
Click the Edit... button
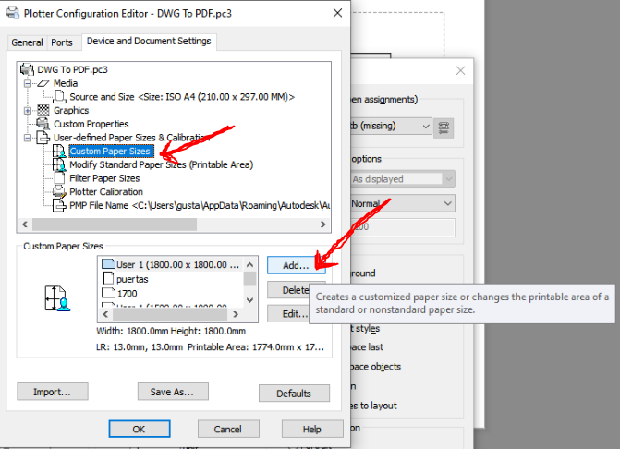[x=288, y=314]
